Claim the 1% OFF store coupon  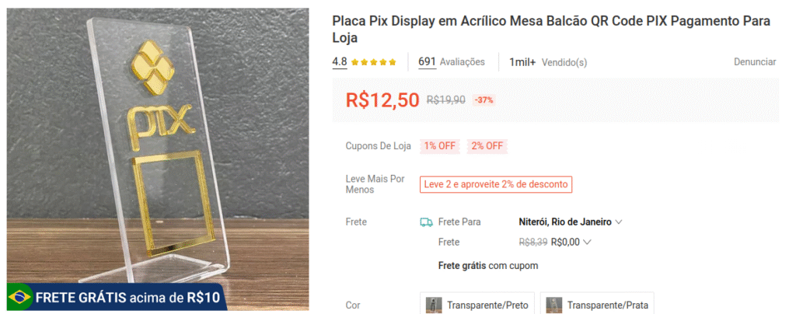coord(439,146)
